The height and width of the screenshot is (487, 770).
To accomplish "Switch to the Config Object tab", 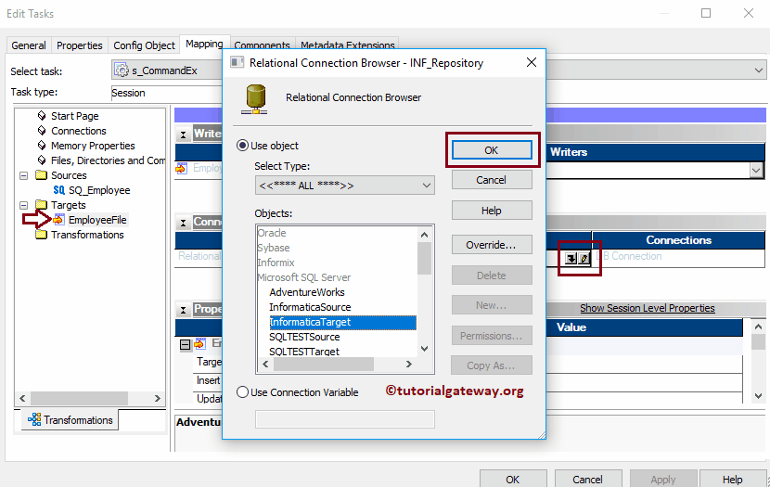I will coord(144,45).
